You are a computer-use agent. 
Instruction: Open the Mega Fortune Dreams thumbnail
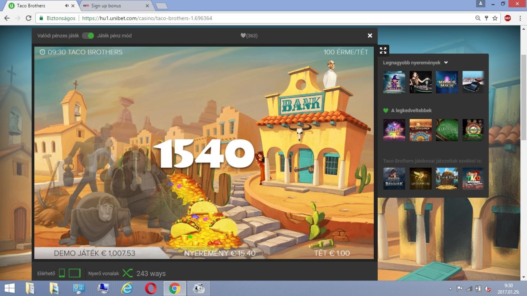click(421, 130)
